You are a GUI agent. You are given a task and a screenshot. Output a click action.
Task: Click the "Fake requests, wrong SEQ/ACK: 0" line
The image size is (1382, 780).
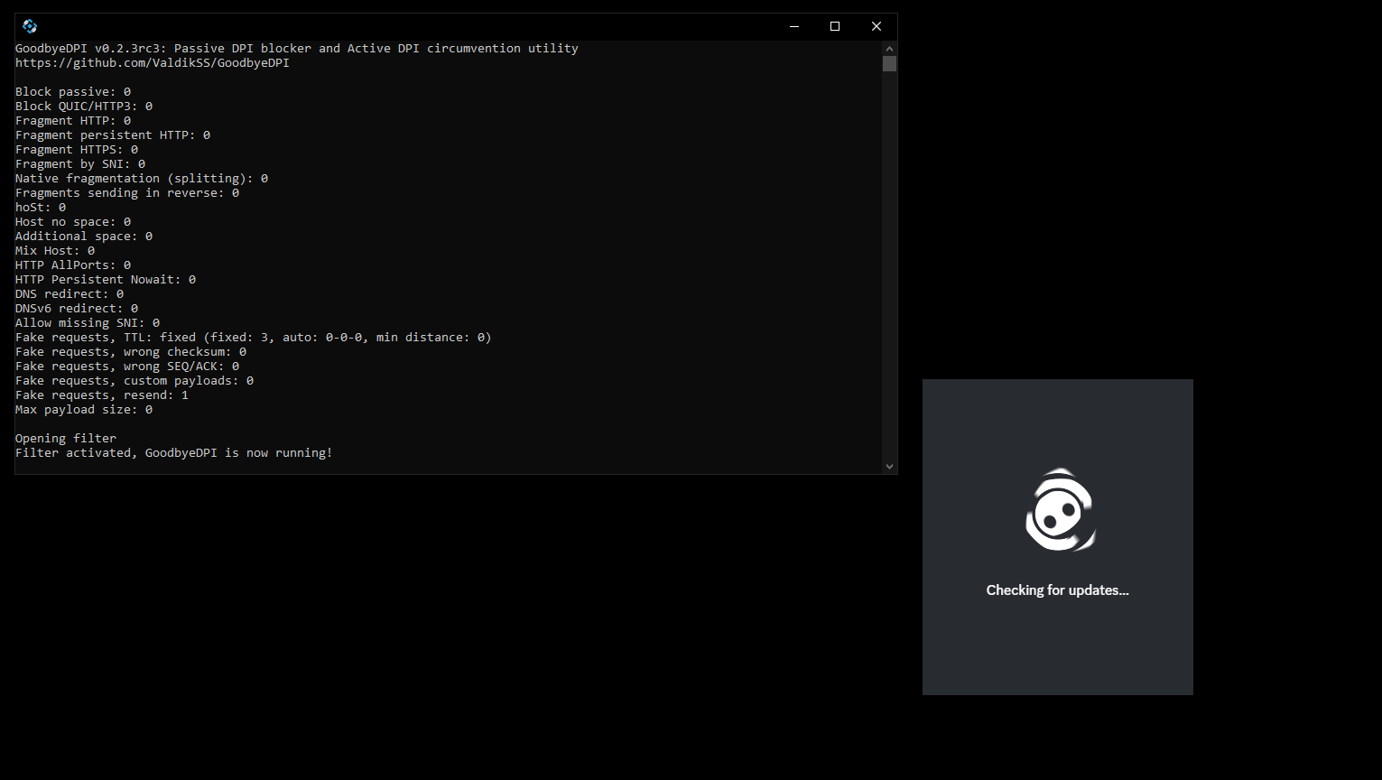[x=127, y=367]
